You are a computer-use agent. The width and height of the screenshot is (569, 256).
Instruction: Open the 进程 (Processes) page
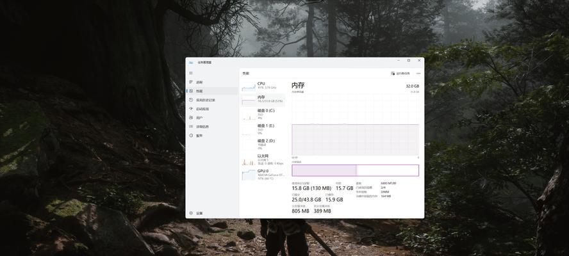(x=212, y=83)
